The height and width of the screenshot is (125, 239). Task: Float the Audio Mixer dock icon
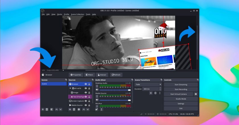(132, 80)
